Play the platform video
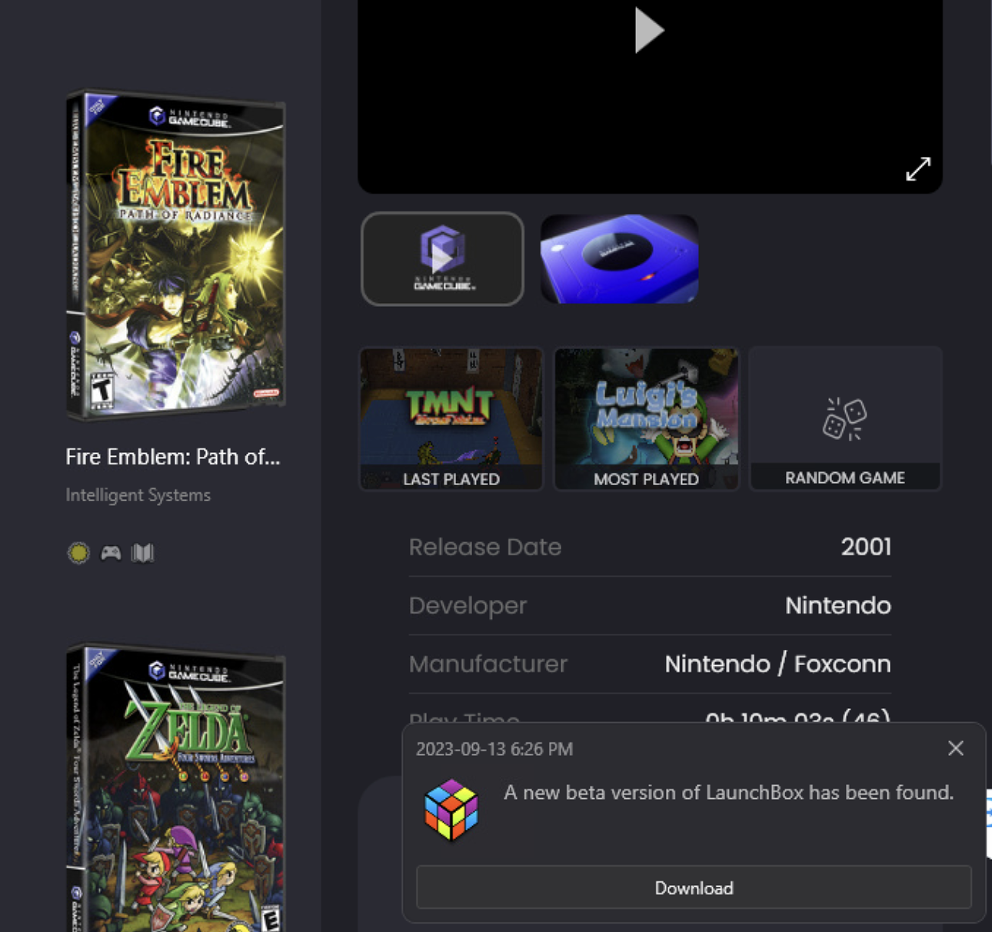The width and height of the screenshot is (992, 932). (x=648, y=30)
